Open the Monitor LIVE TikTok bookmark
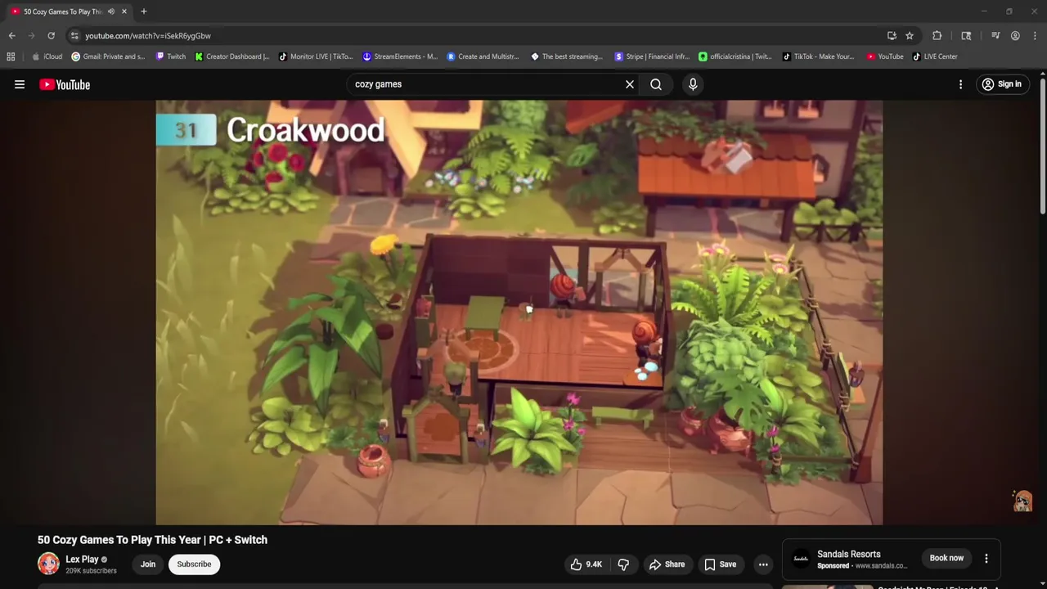Image resolution: width=1047 pixels, height=589 pixels. click(316, 56)
